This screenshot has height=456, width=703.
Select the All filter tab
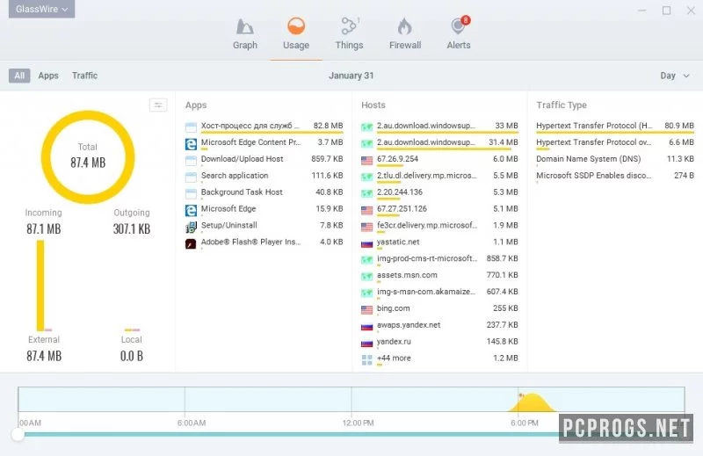19,76
